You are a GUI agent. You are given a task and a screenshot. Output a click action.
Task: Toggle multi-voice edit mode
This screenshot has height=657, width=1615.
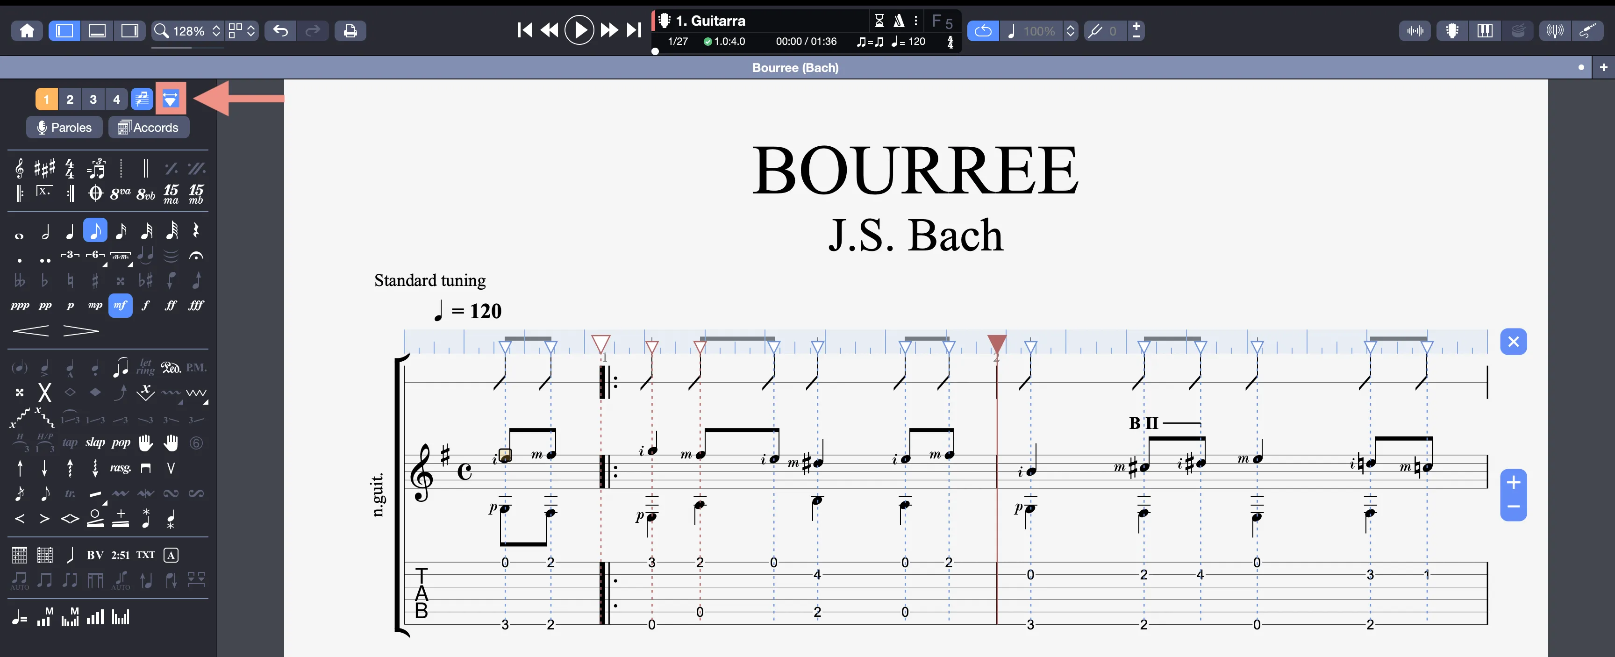click(142, 99)
